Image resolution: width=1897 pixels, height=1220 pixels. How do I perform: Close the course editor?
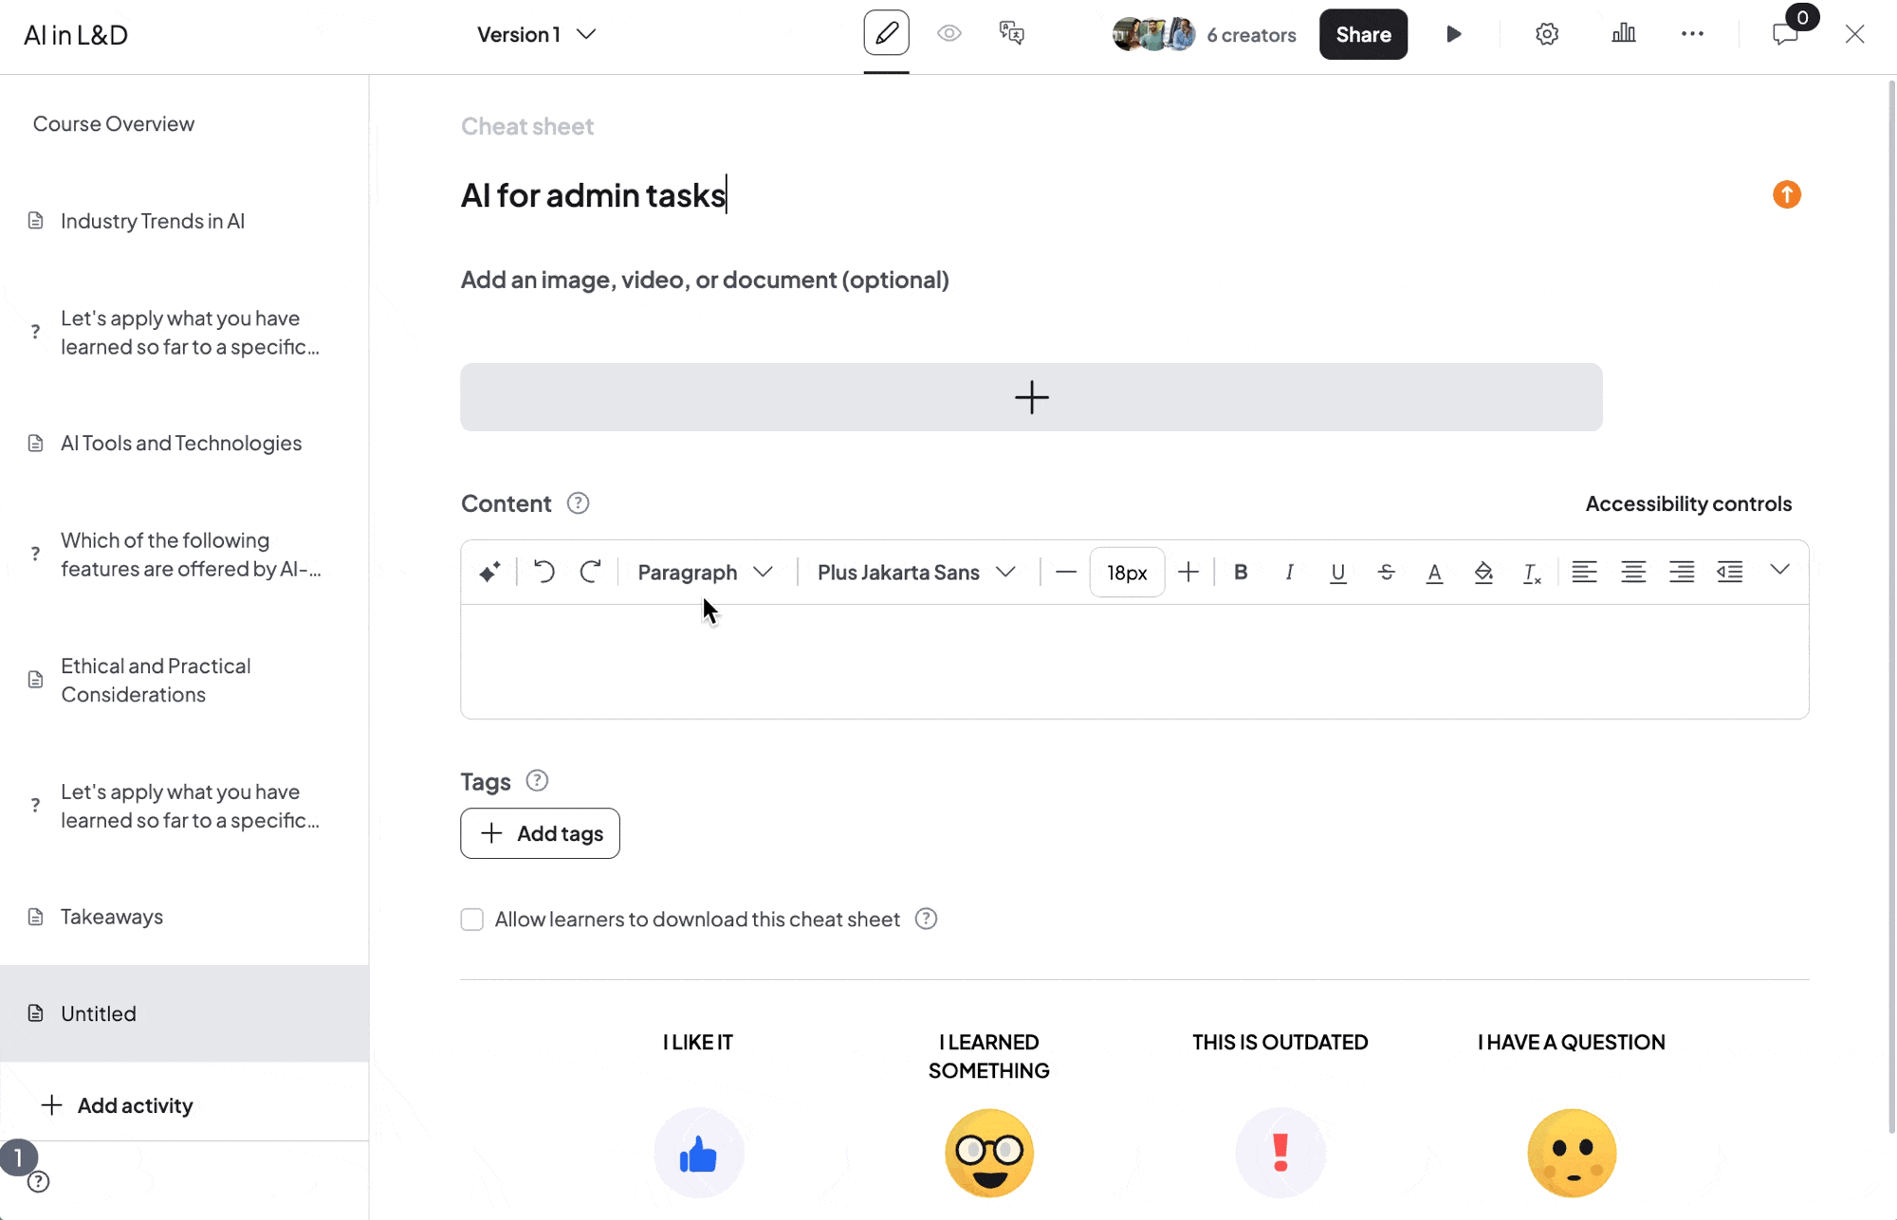(1854, 34)
